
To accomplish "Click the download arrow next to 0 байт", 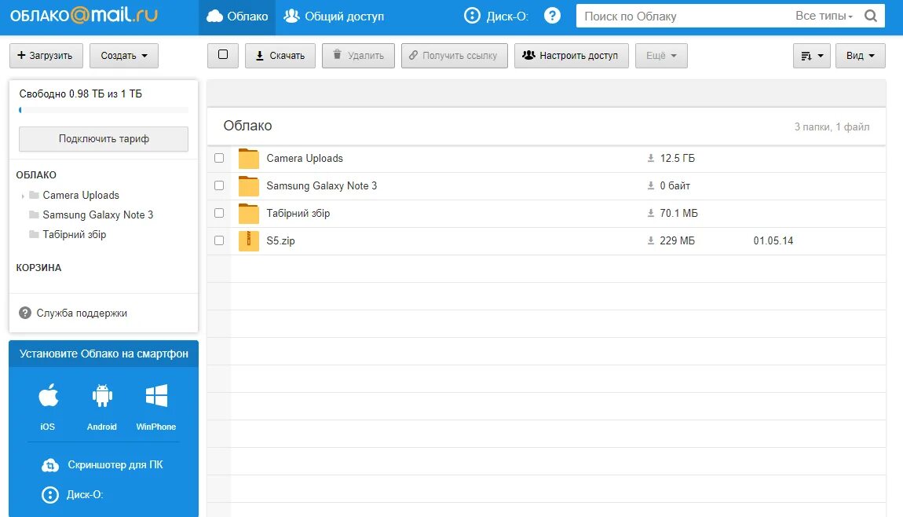I will (x=651, y=185).
